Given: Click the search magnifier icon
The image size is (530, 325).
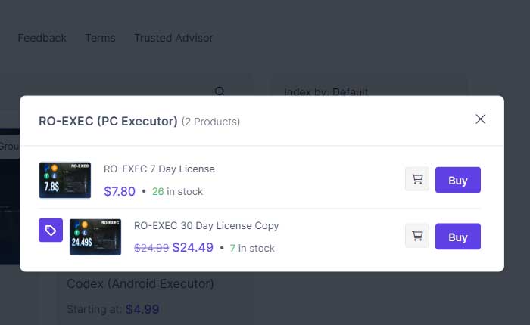Looking at the screenshot, I should coord(220,91).
